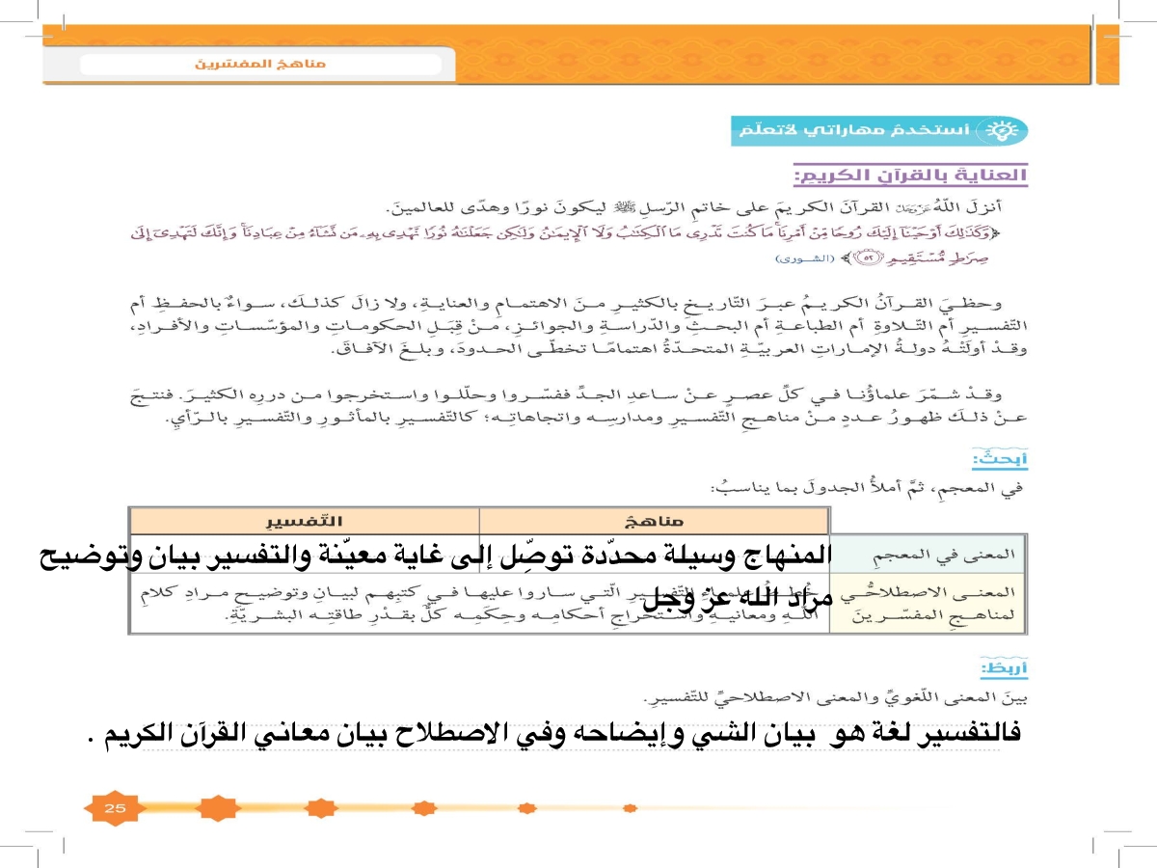Screen dimensions: 1157x868
Task: Click the first orange star shape after page number
Action: (217, 808)
